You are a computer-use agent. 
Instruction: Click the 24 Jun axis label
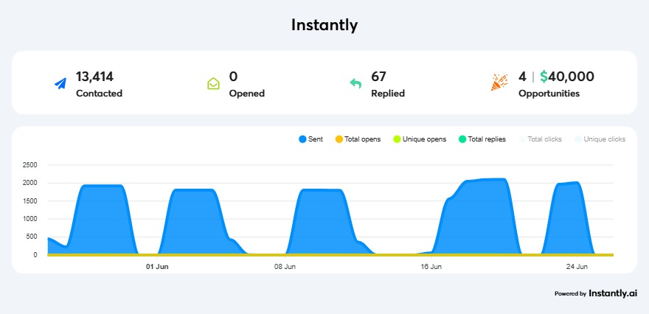(x=577, y=267)
